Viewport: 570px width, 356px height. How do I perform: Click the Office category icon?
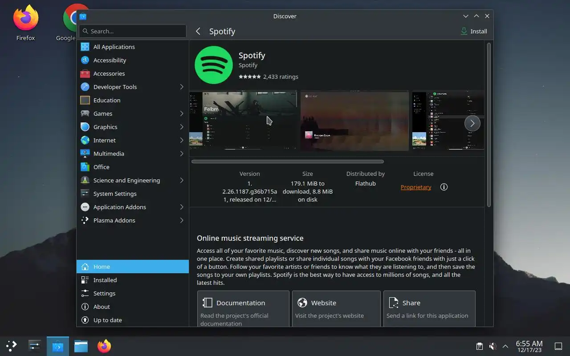(x=85, y=167)
